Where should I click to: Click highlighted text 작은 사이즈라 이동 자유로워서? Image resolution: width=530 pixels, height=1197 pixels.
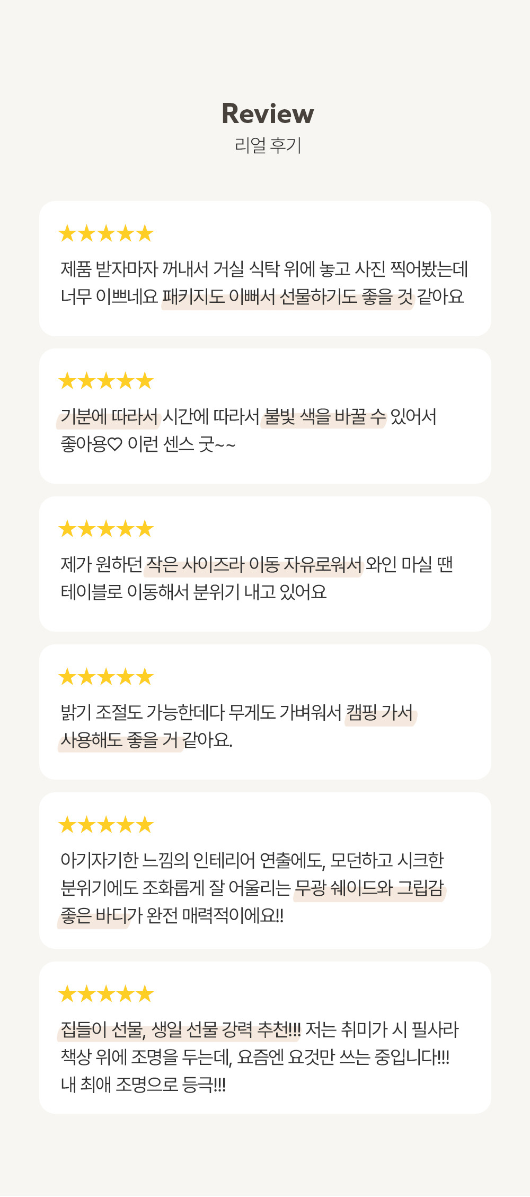click(253, 565)
